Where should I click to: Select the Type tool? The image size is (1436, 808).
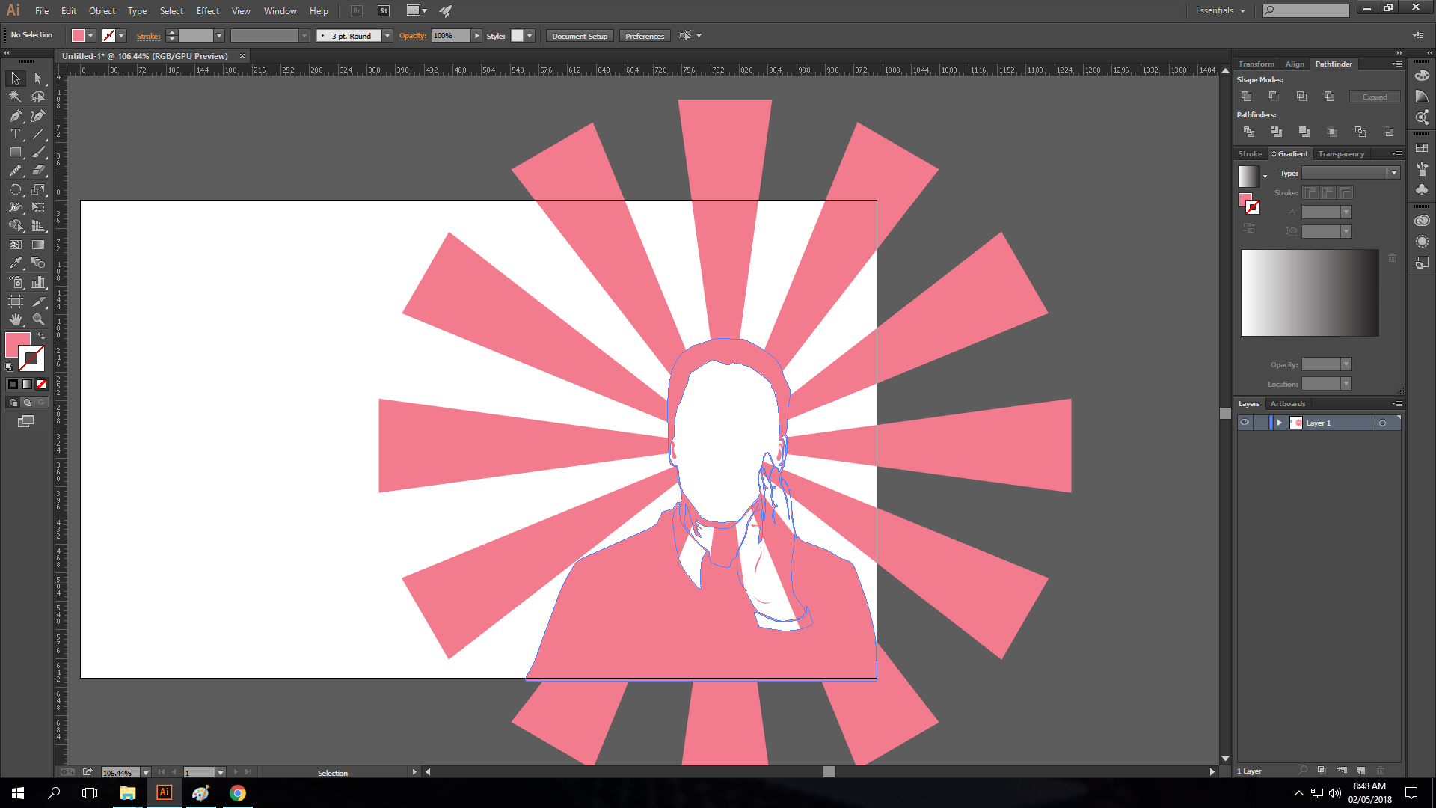16,134
